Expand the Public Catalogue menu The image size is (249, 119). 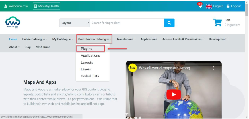(x=35, y=39)
